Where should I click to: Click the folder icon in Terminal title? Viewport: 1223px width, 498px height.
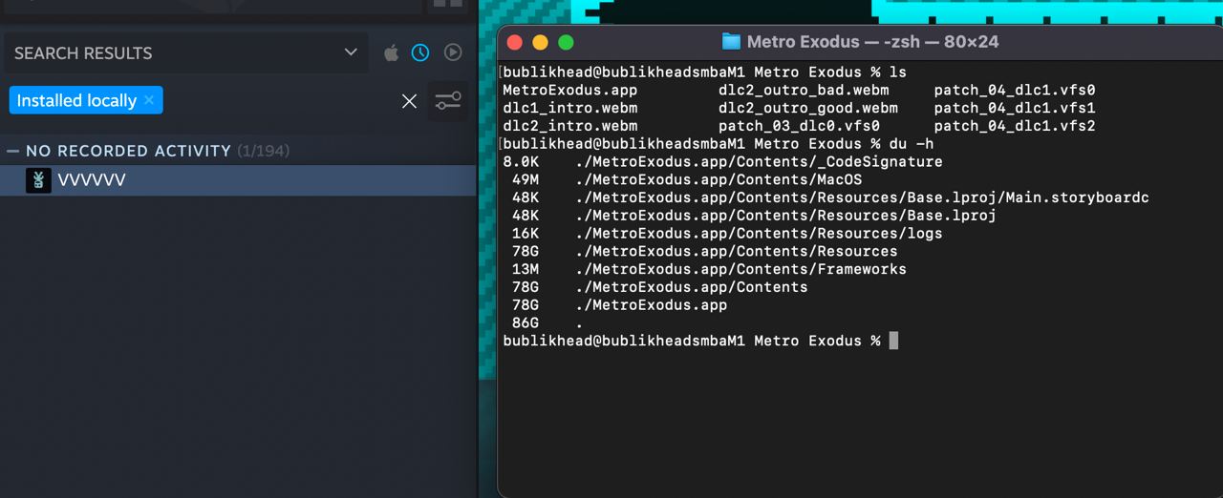click(x=731, y=42)
